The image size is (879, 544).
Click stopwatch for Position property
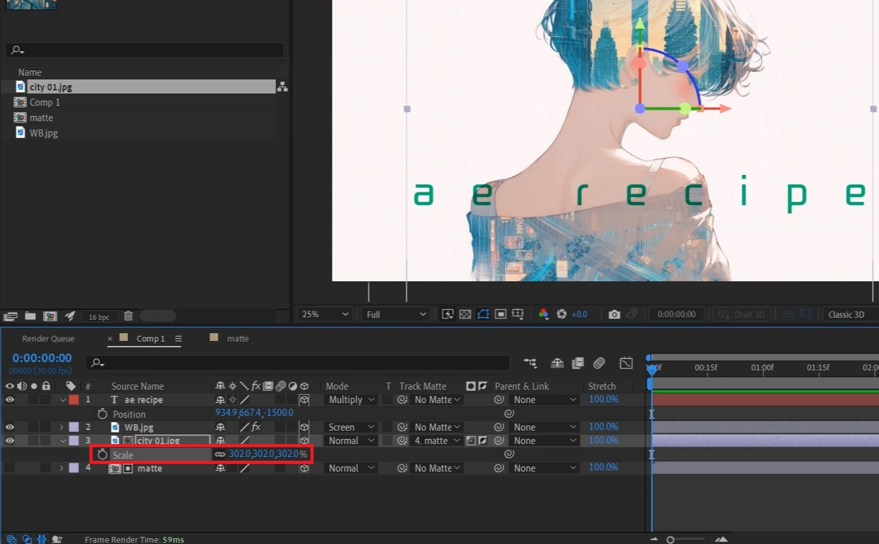(x=102, y=414)
